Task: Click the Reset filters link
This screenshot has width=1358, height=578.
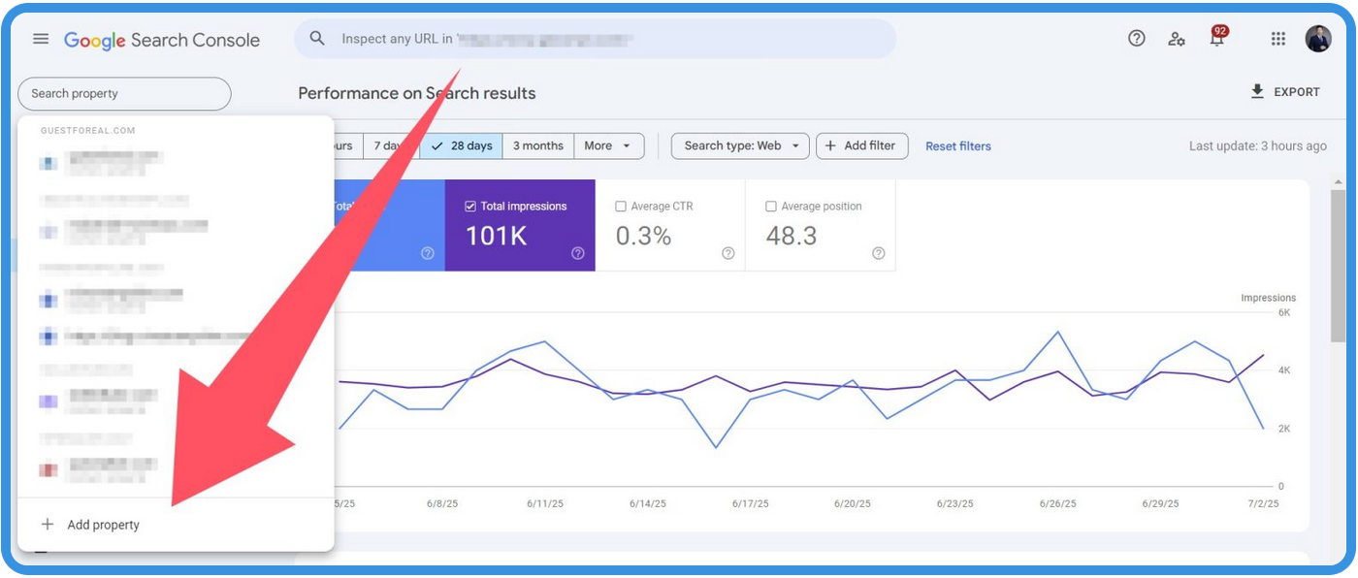Action: click(957, 145)
